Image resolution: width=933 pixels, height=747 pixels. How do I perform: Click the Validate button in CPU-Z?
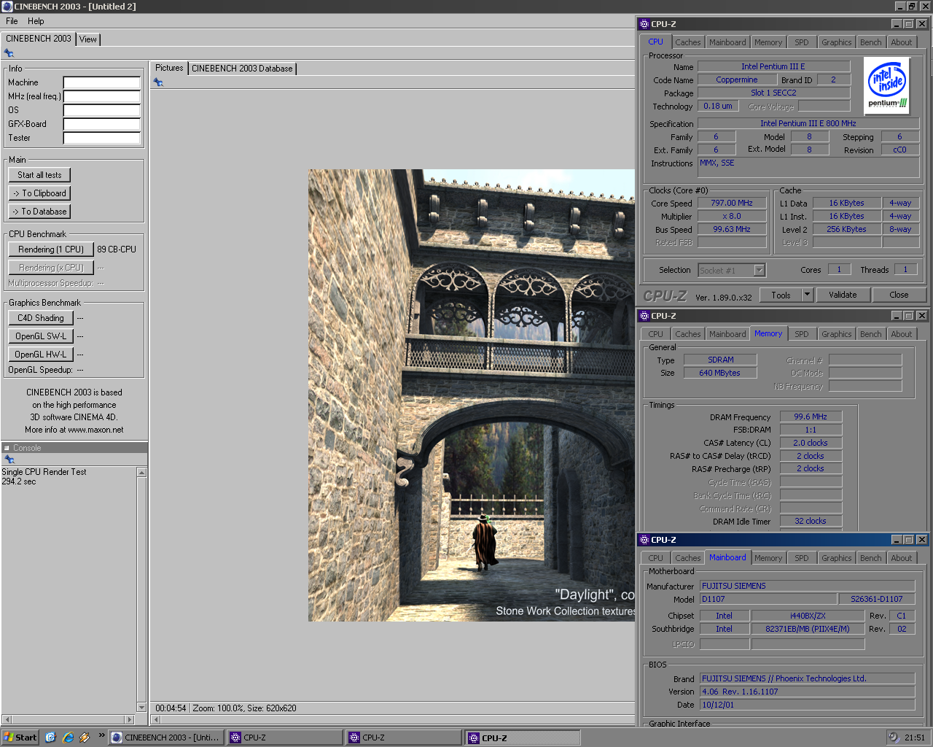pos(843,295)
